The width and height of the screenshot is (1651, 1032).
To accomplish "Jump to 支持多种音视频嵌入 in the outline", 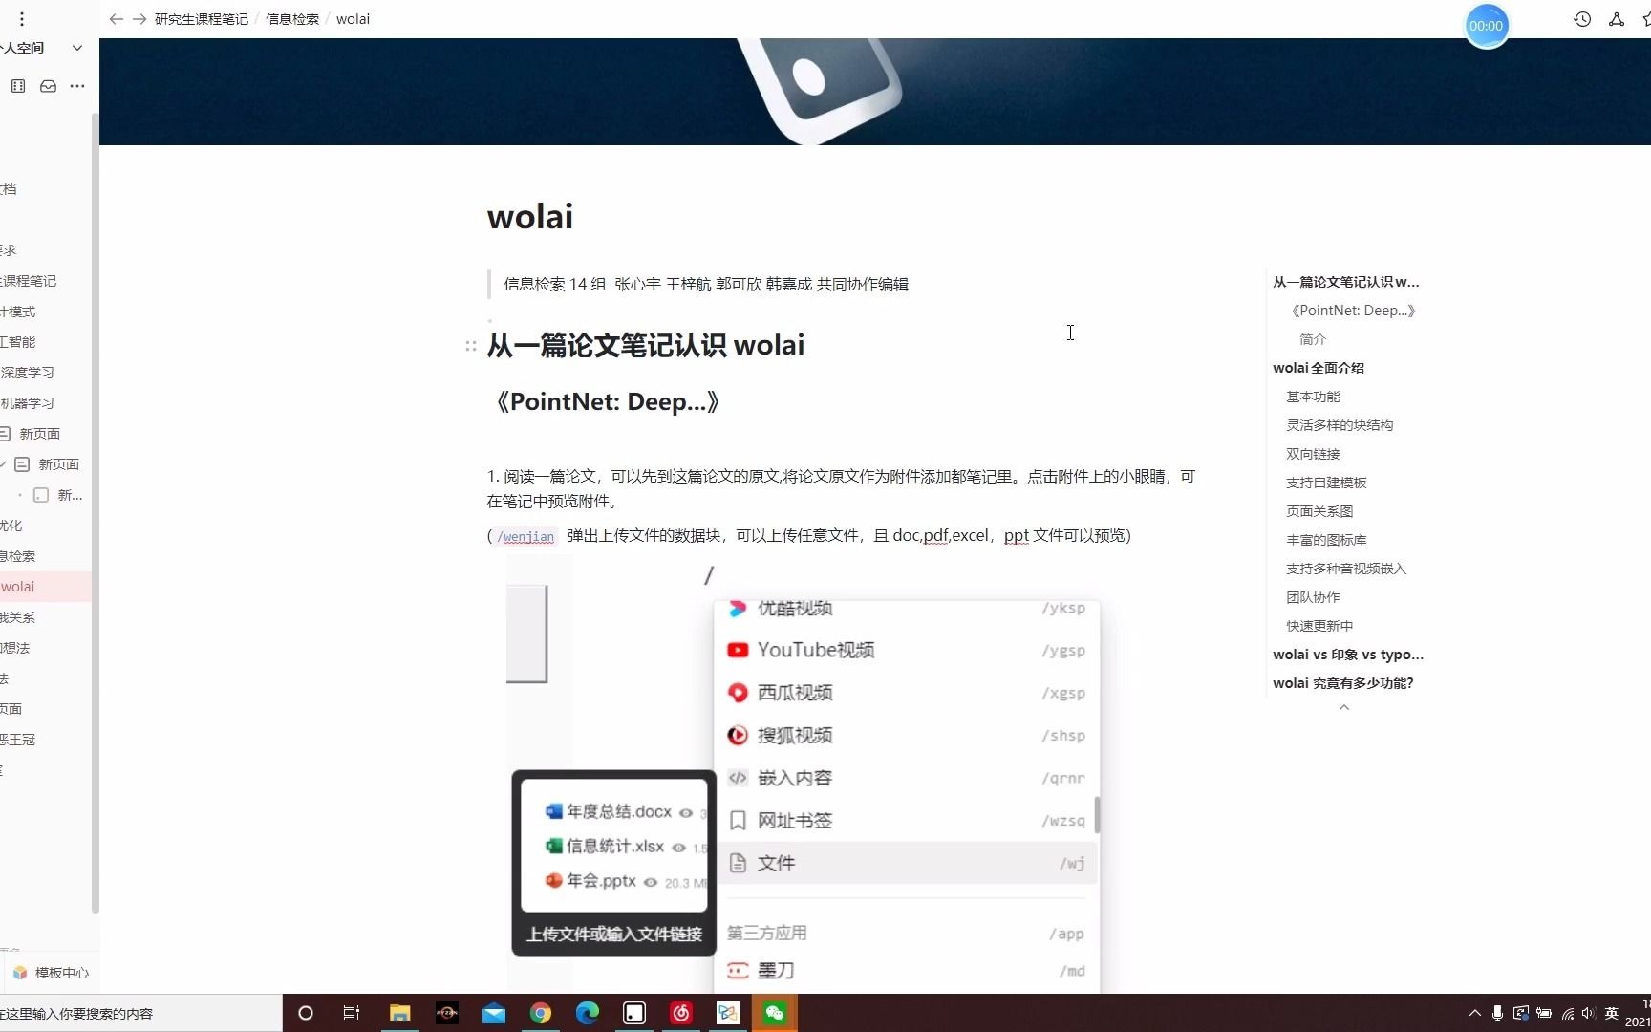I will coord(1346,569).
